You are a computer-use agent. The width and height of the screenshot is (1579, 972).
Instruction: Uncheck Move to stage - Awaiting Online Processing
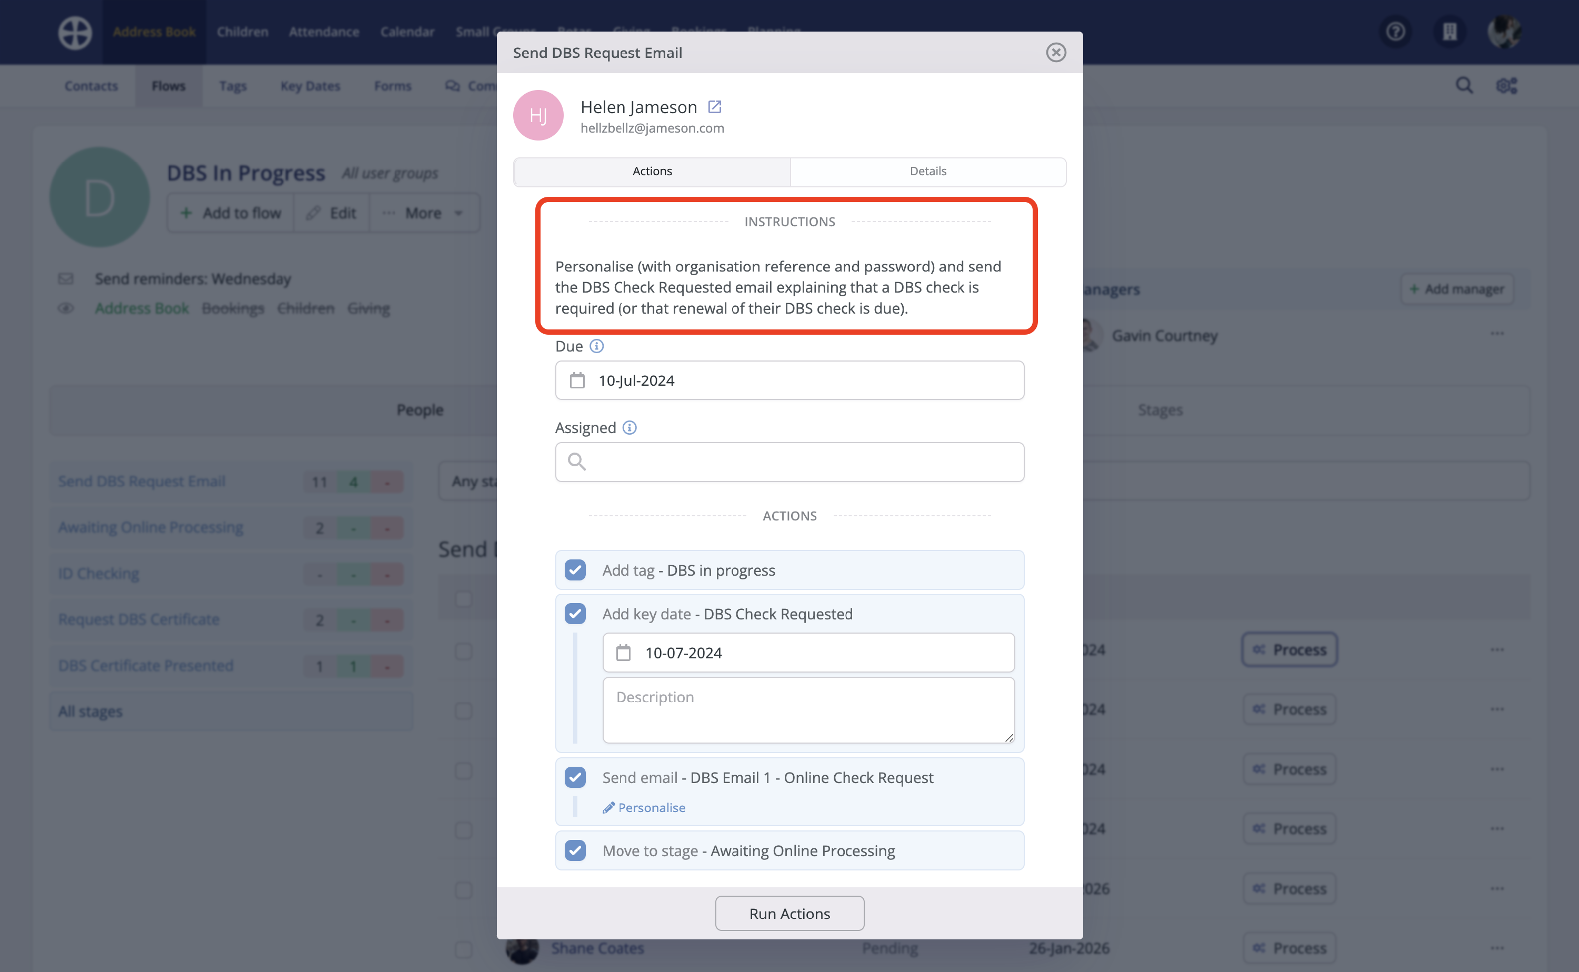coord(575,850)
